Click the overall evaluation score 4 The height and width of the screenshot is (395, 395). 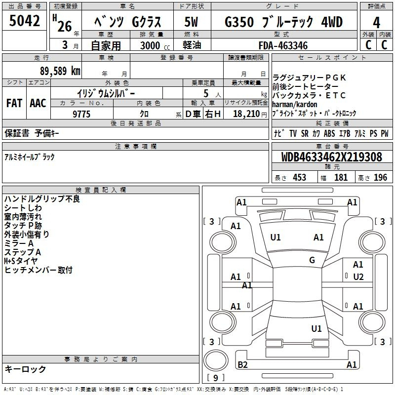[x=376, y=22]
